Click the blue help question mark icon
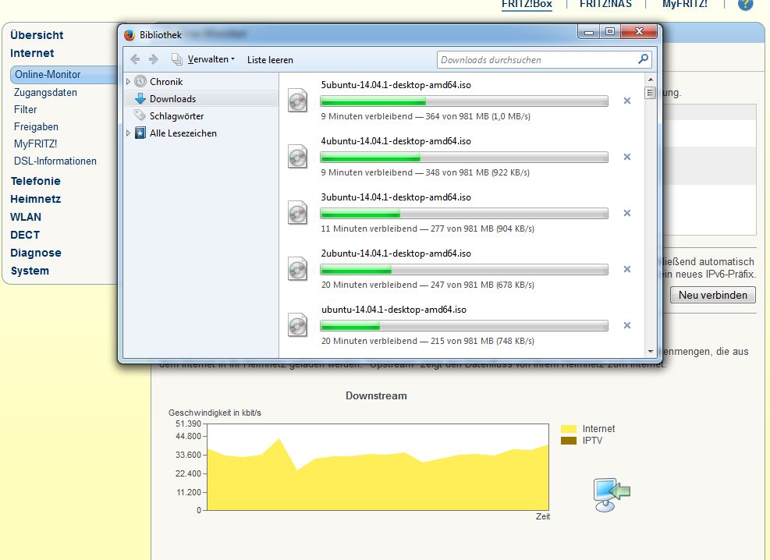The width and height of the screenshot is (770, 560). click(x=745, y=4)
